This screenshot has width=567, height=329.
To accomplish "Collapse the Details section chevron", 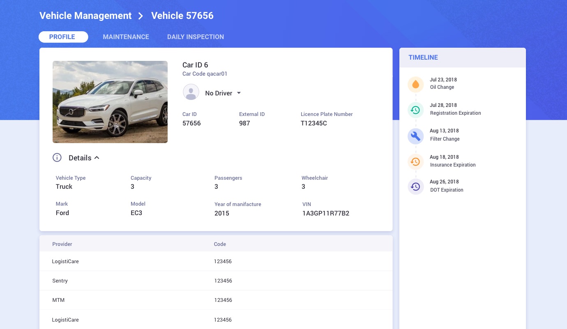I will pos(97,158).
